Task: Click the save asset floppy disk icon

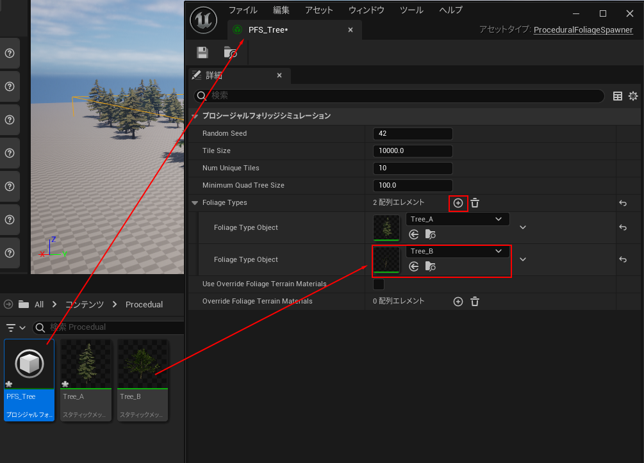Action: (x=202, y=53)
